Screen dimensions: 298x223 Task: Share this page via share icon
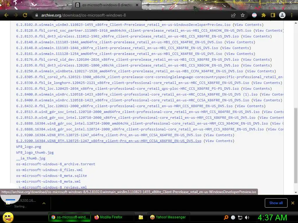click(x=233, y=15)
